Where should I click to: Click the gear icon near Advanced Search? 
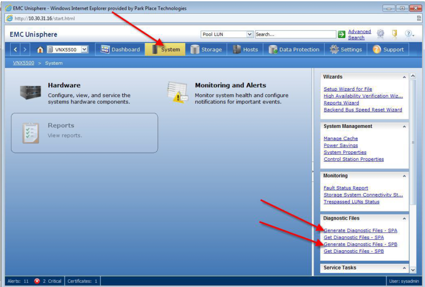(x=380, y=34)
